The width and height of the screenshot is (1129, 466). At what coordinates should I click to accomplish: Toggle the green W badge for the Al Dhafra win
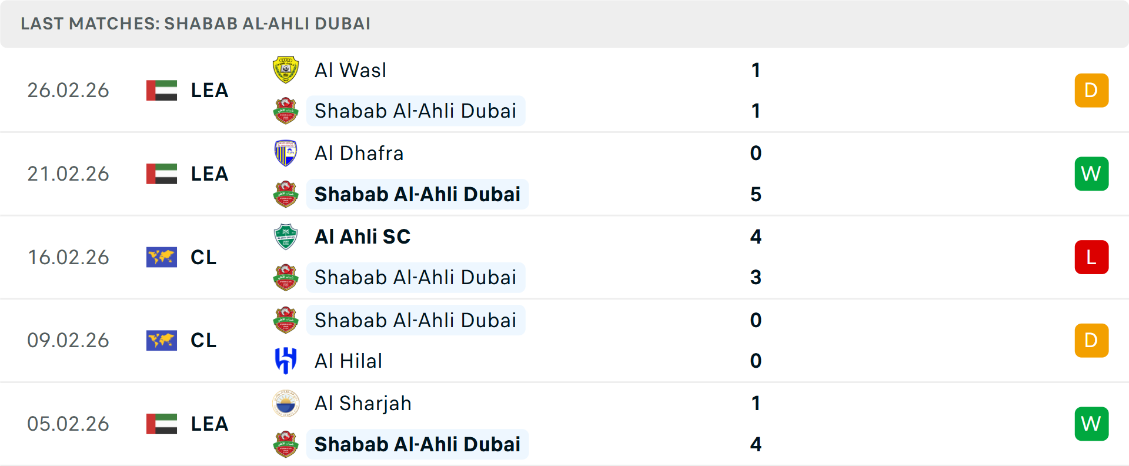1091,174
